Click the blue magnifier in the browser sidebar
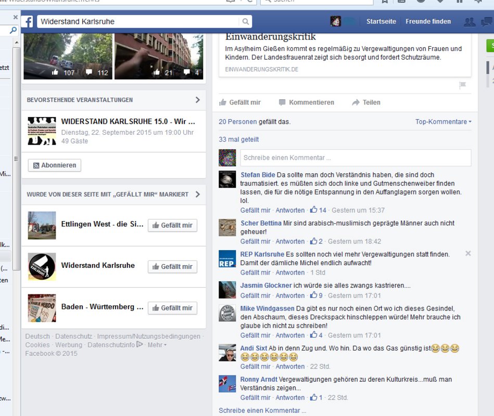 [13, 30]
